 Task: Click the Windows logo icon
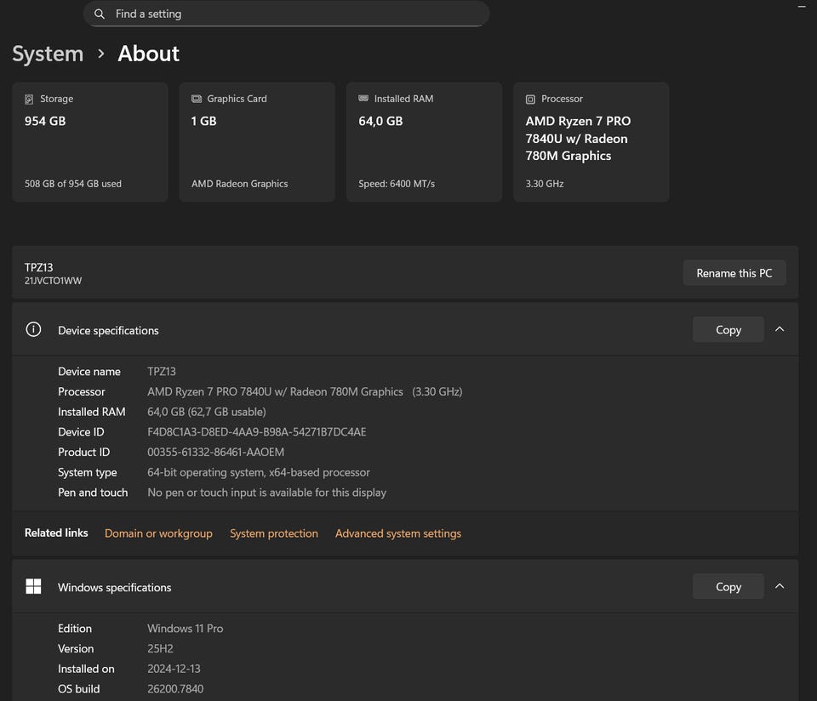pos(33,587)
